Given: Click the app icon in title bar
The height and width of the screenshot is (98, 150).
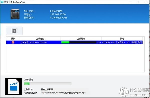Looking at the screenshot, I should [x=2, y=2].
